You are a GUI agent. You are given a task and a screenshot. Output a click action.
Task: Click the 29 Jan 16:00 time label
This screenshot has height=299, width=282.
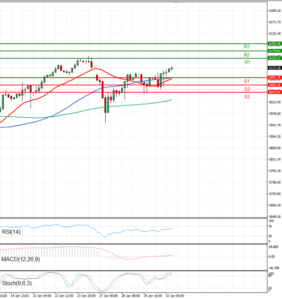153,296
